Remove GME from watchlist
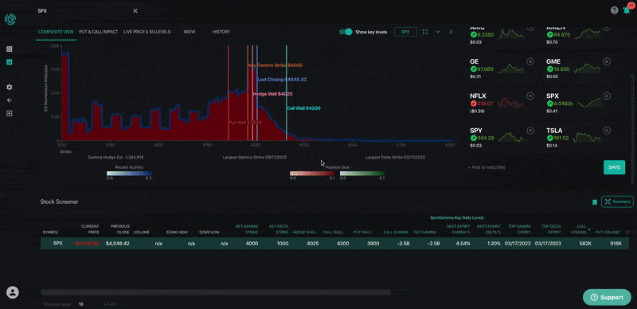Screen dimensions: 637x309 [607, 61]
